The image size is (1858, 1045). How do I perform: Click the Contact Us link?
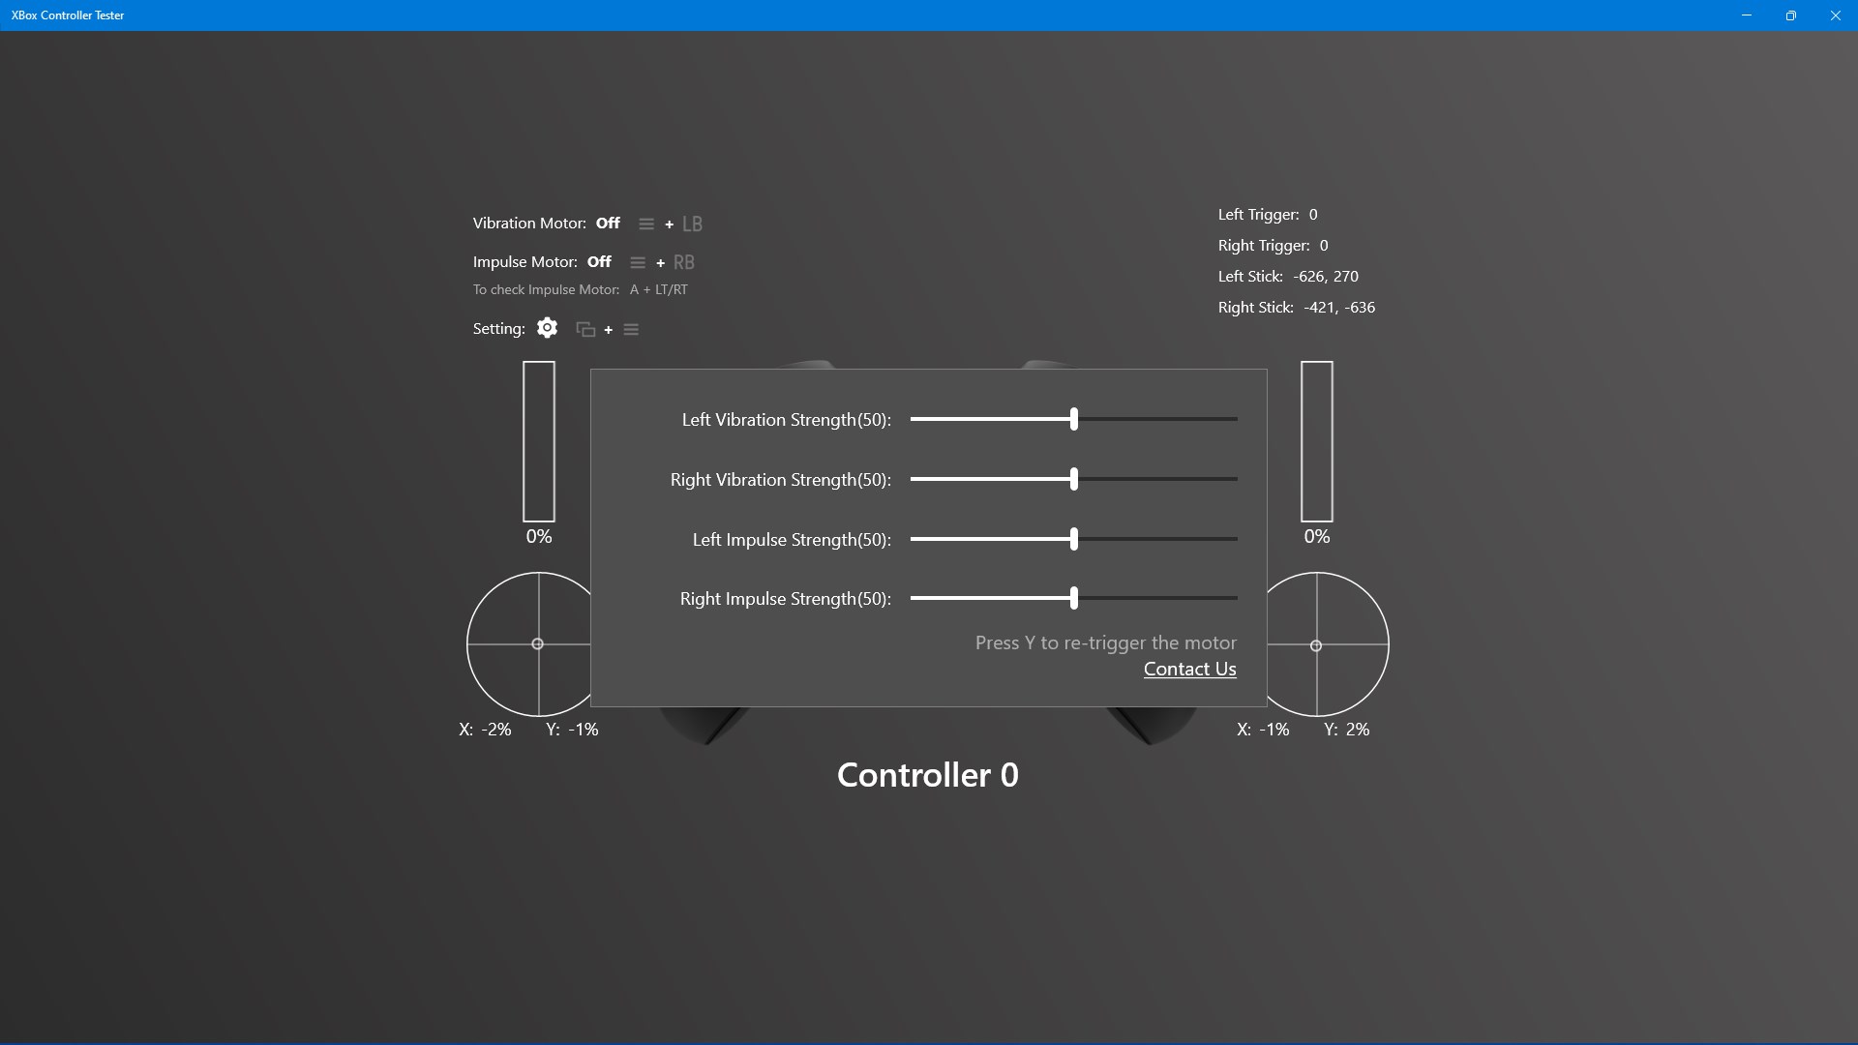pos(1189,669)
